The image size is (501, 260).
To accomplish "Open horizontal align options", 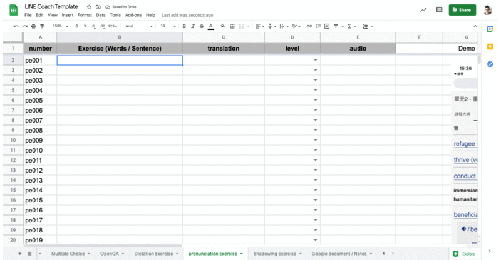I will click(x=260, y=26).
